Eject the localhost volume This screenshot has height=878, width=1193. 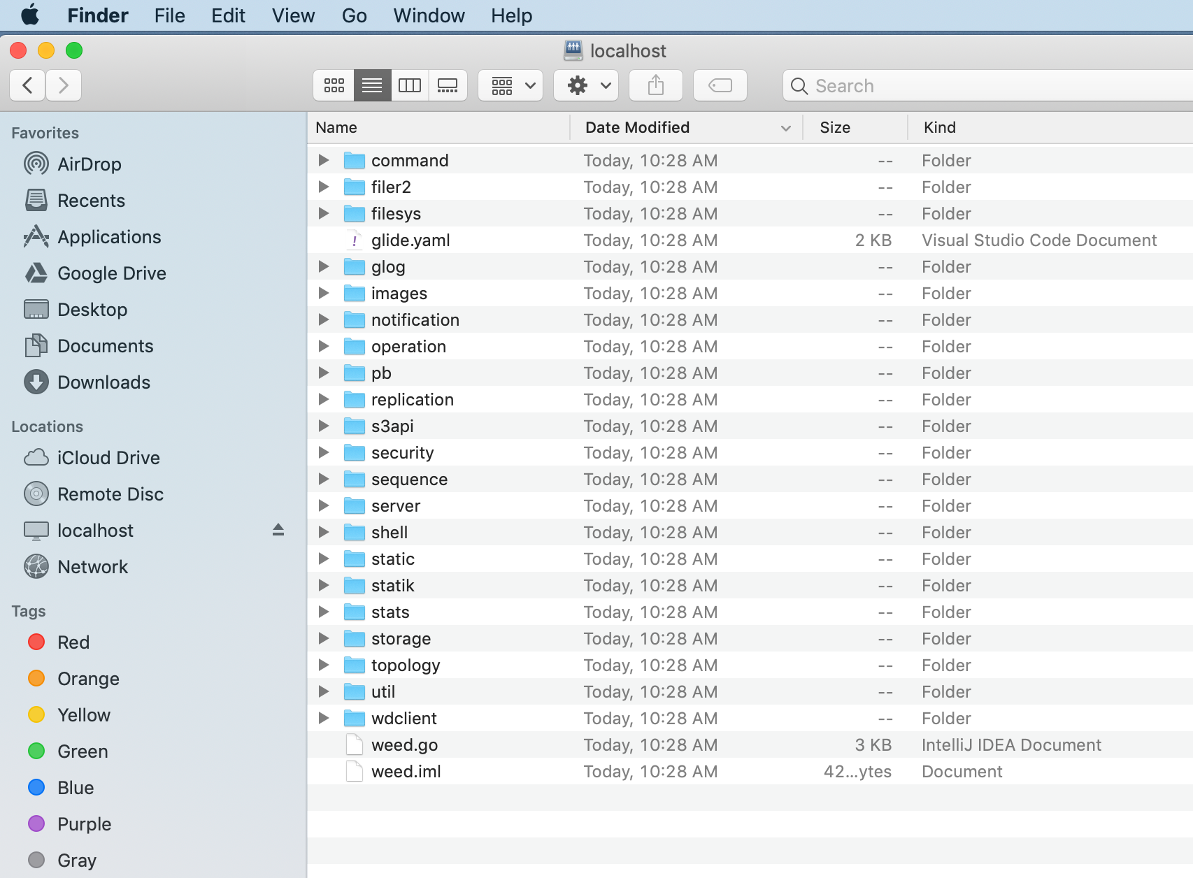pos(278,530)
